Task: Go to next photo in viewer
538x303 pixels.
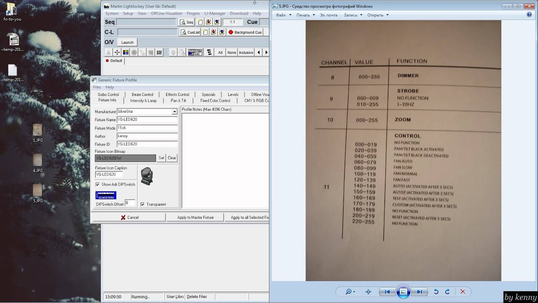Action: [x=419, y=292]
